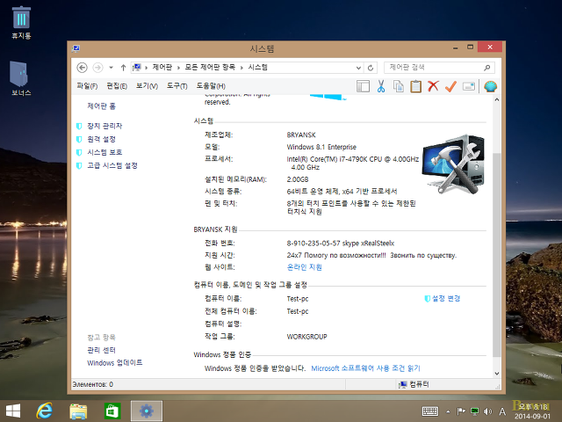Open Windows 업데이트 link

click(115, 363)
